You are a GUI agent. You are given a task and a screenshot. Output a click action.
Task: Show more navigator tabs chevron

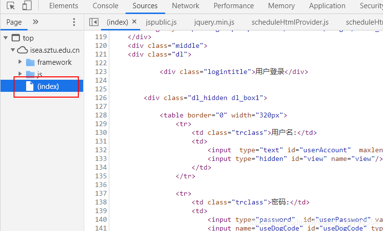[35, 22]
